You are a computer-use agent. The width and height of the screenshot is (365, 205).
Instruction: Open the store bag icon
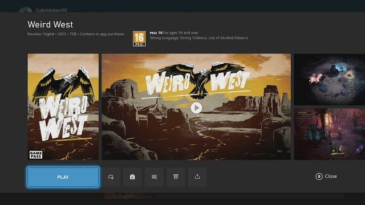132,177
